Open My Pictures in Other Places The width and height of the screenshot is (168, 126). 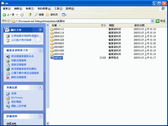click(17, 98)
